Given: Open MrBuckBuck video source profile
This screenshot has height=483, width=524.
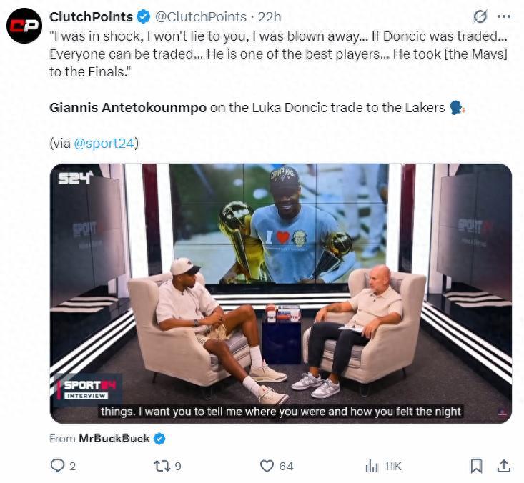Looking at the screenshot, I should point(114,438).
